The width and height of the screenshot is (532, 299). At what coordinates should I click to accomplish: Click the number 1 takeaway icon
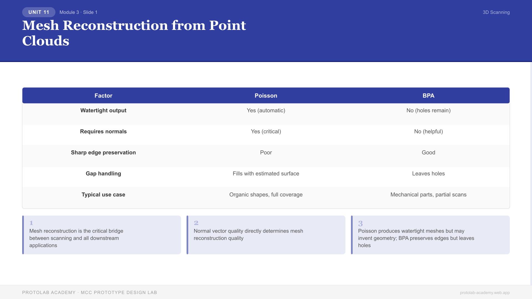(x=31, y=223)
